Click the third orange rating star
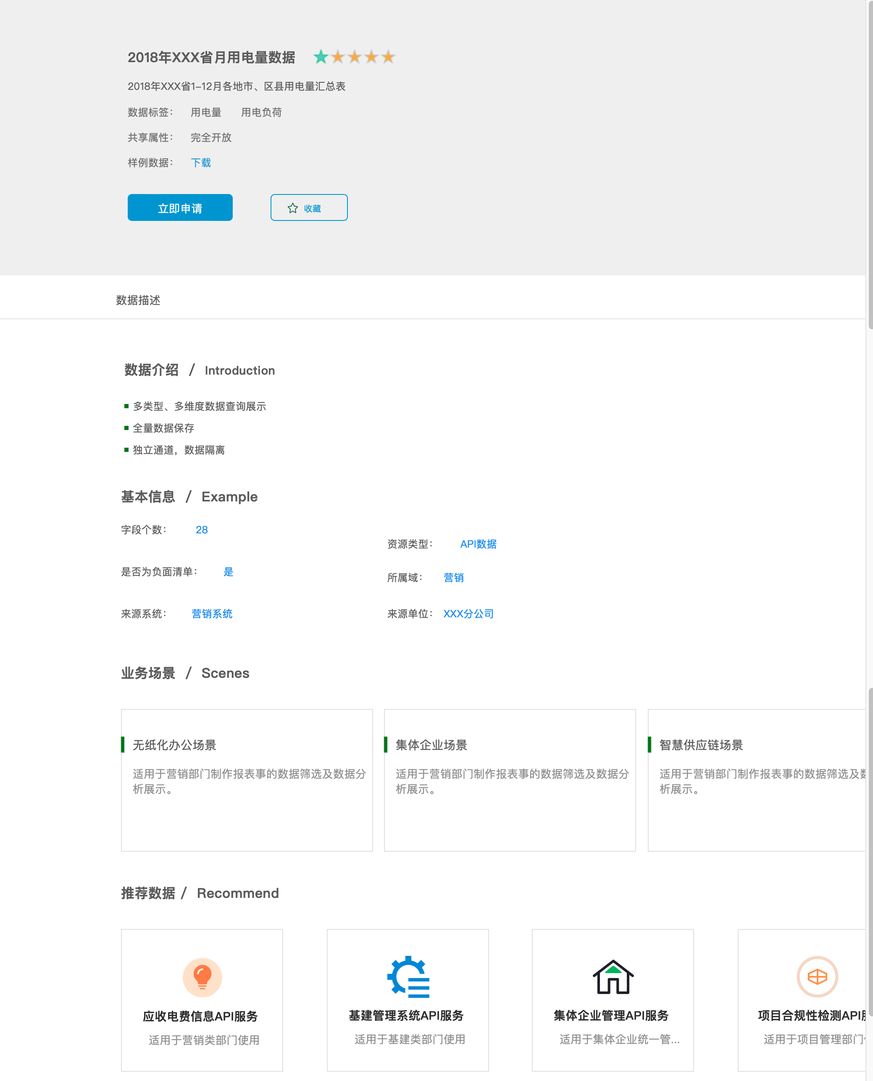This screenshot has height=1081, width=873. click(355, 57)
